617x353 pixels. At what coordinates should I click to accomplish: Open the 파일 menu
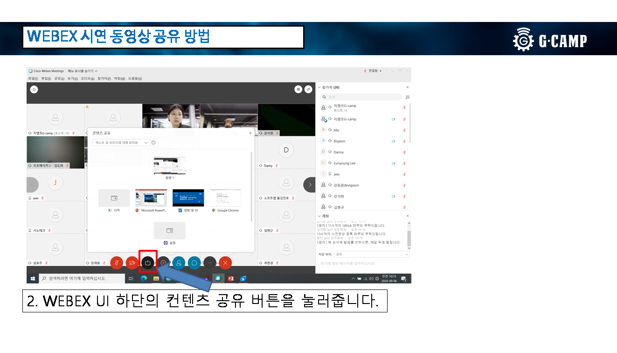coord(33,78)
